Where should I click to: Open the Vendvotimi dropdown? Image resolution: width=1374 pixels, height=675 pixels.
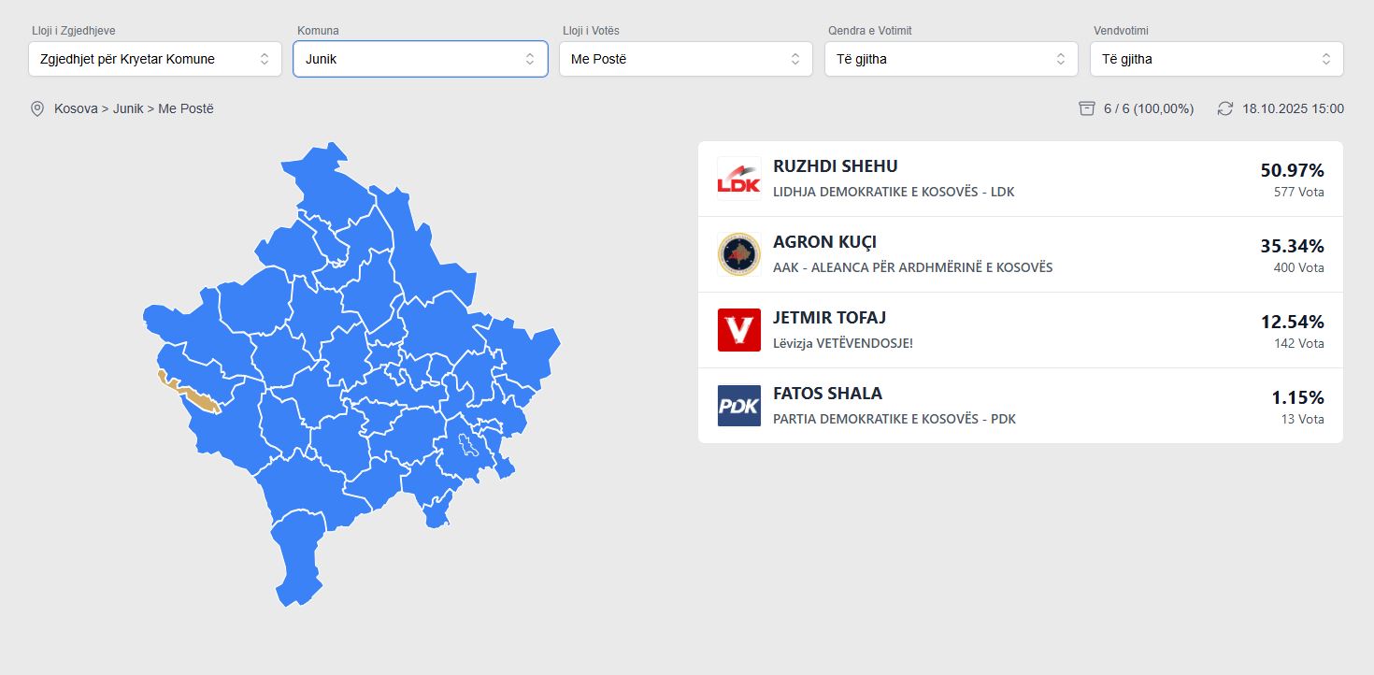coord(1217,59)
